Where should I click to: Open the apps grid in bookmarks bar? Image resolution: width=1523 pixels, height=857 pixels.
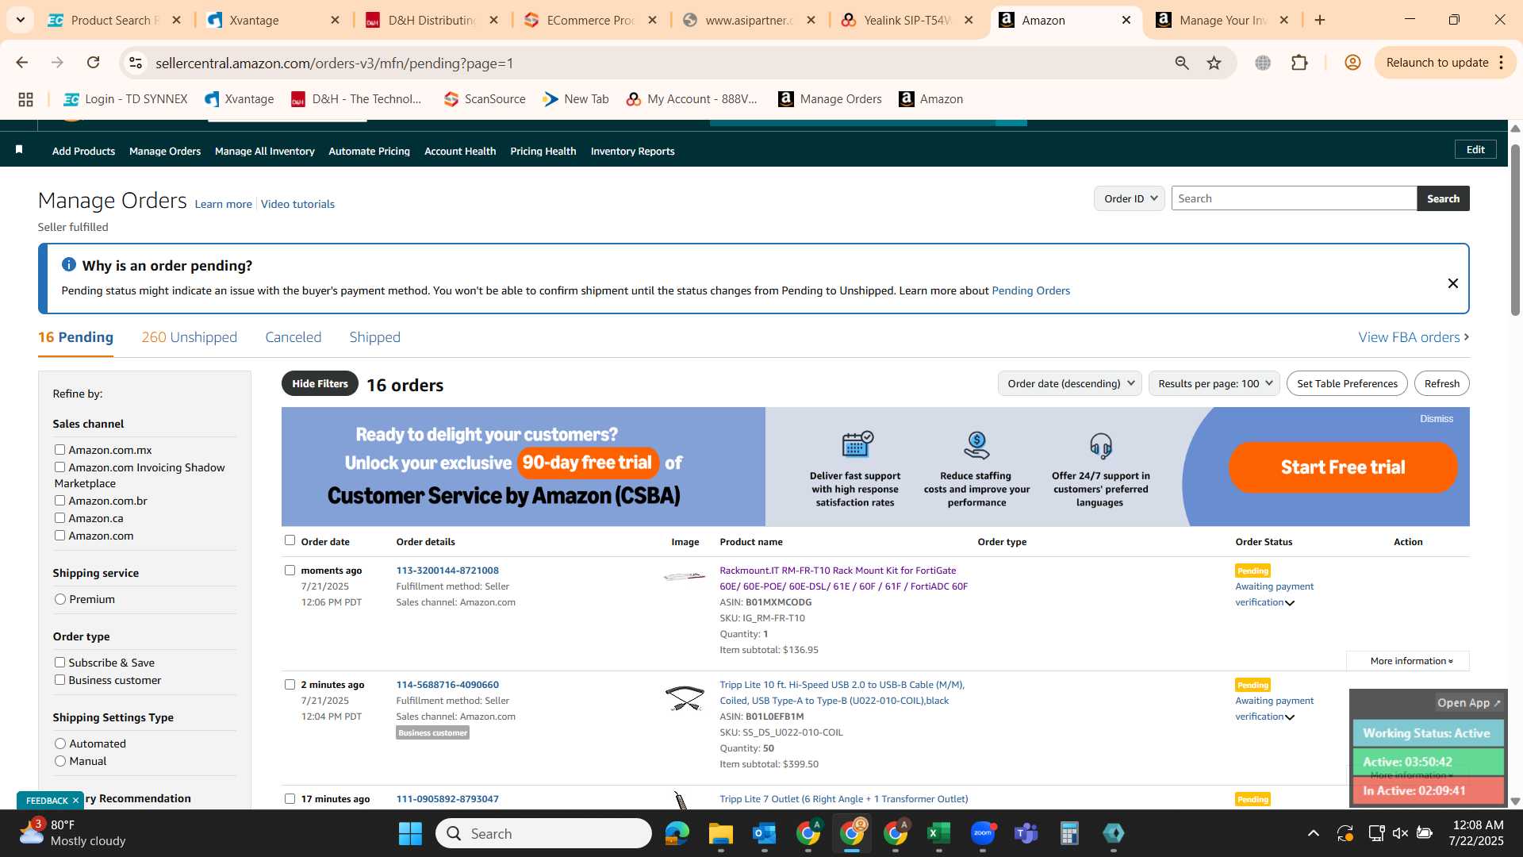(25, 99)
